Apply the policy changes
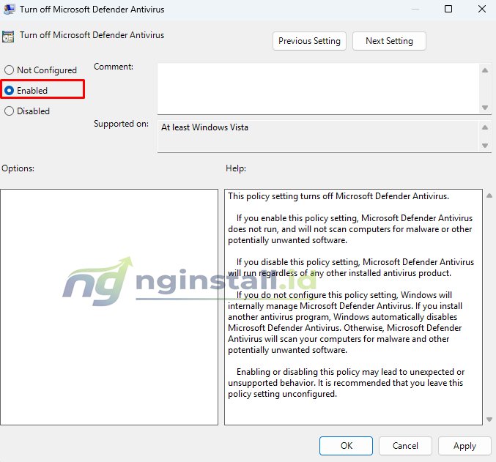 (x=464, y=446)
